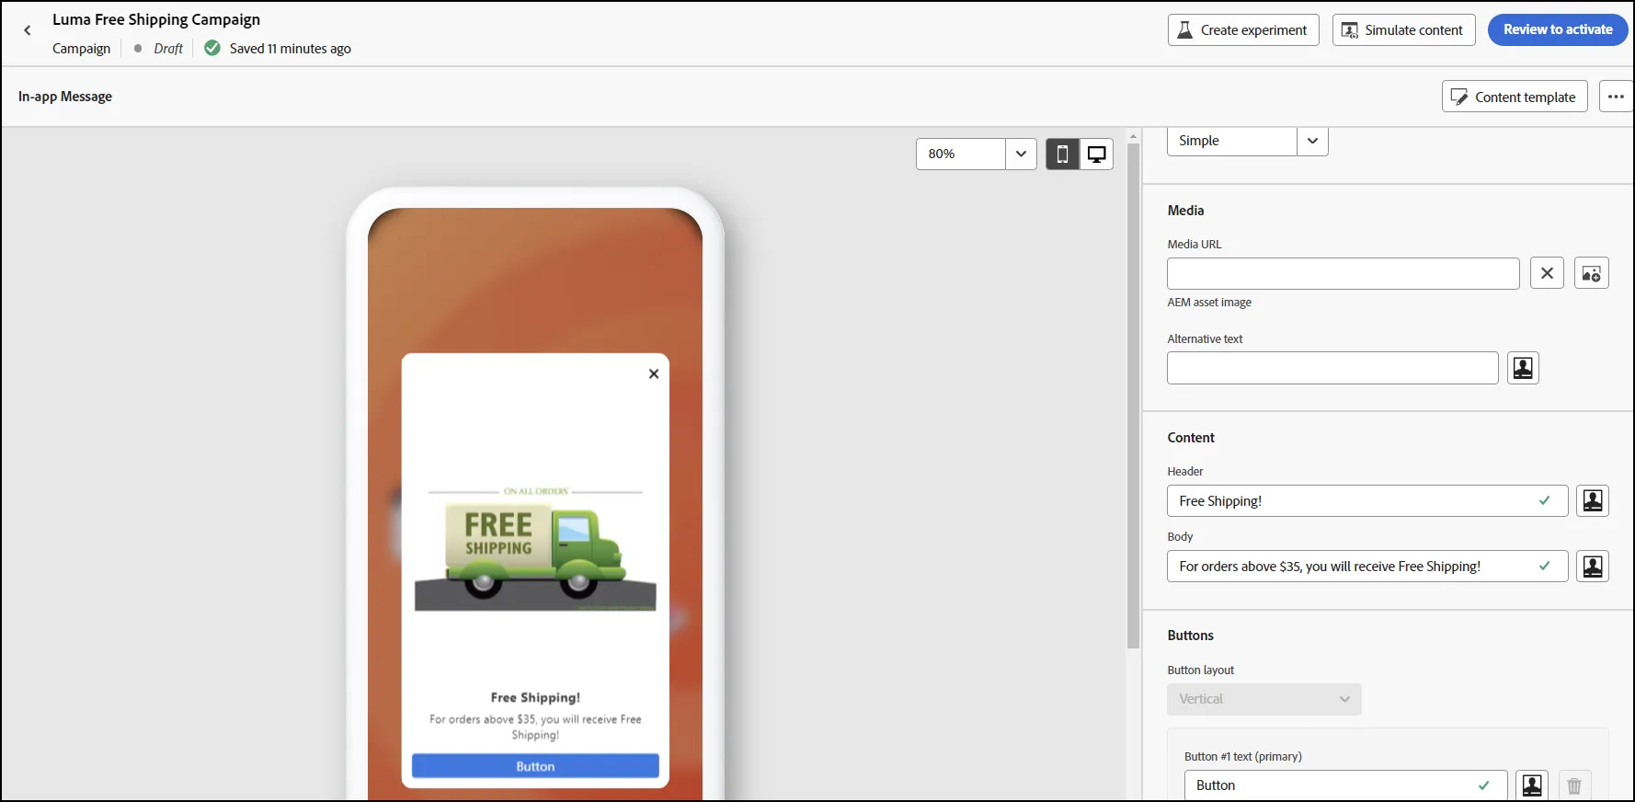Click the Luma Free Shipping Campaign title
The image size is (1635, 802).
click(156, 19)
